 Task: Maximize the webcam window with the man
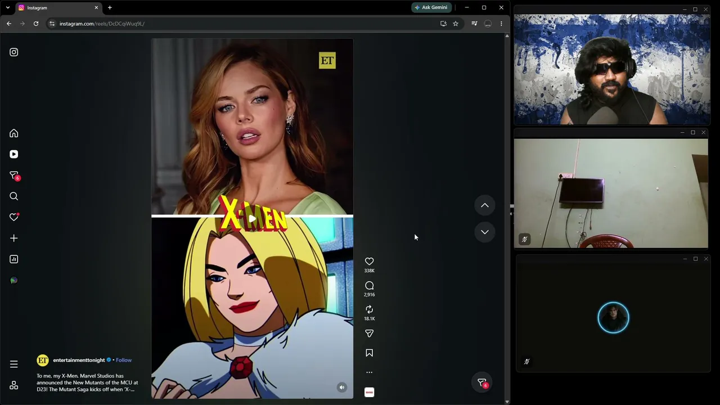(x=695, y=10)
